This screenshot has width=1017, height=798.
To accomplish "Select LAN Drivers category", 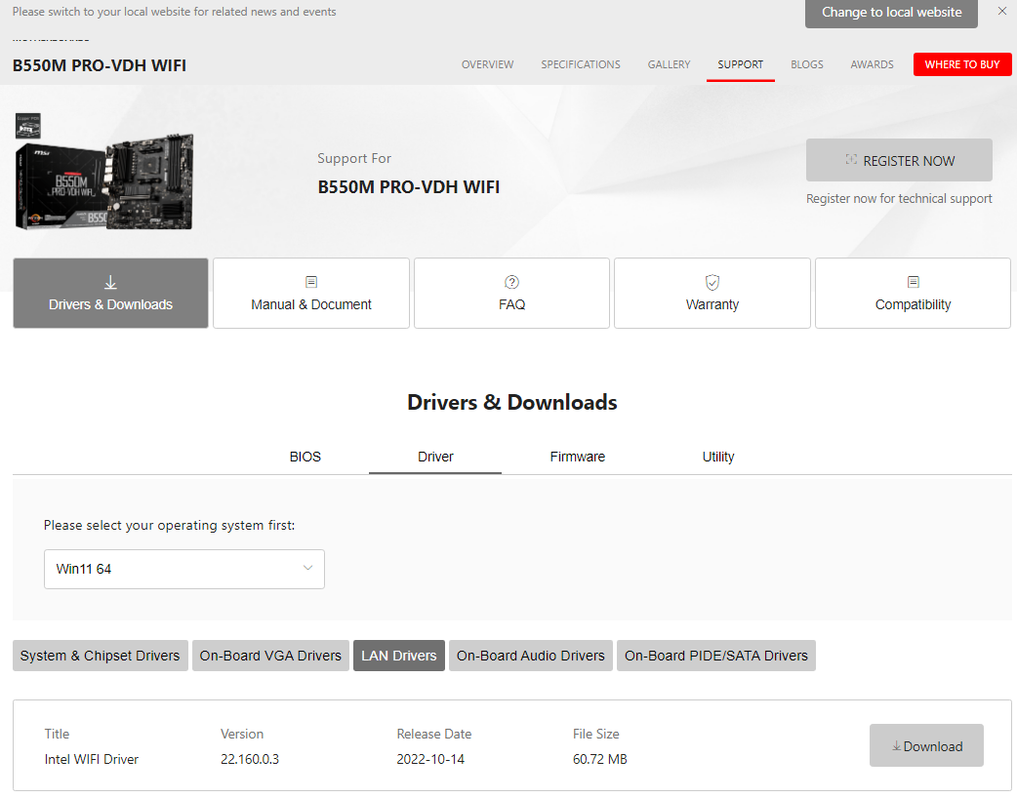I will (x=399, y=656).
